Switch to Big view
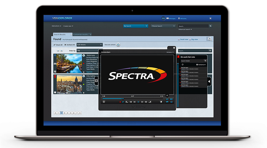 click(x=193, y=39)
